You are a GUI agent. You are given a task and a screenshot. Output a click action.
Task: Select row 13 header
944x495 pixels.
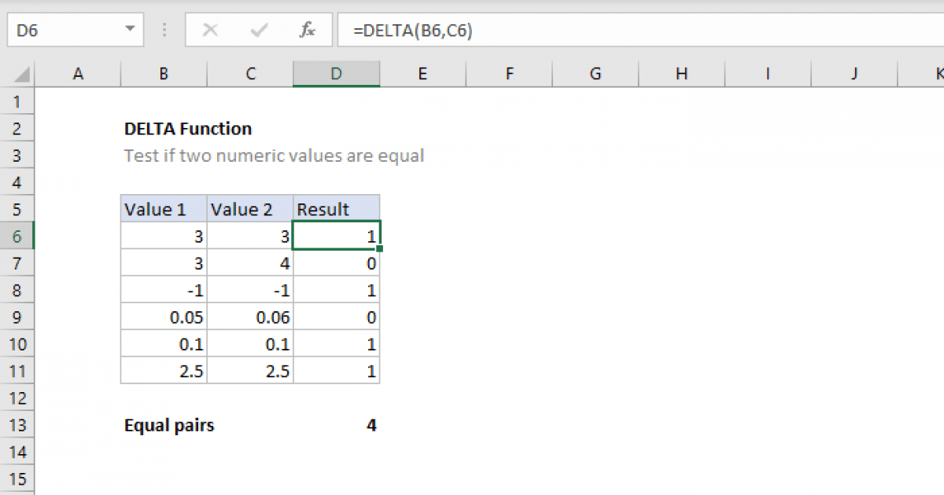(x=17, y=425)
